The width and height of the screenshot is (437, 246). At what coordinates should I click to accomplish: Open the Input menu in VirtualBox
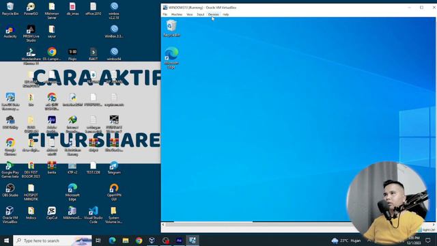(200, 14)
